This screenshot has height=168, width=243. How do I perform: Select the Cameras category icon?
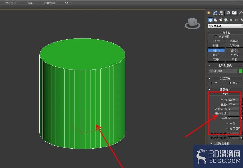[226, 20]
